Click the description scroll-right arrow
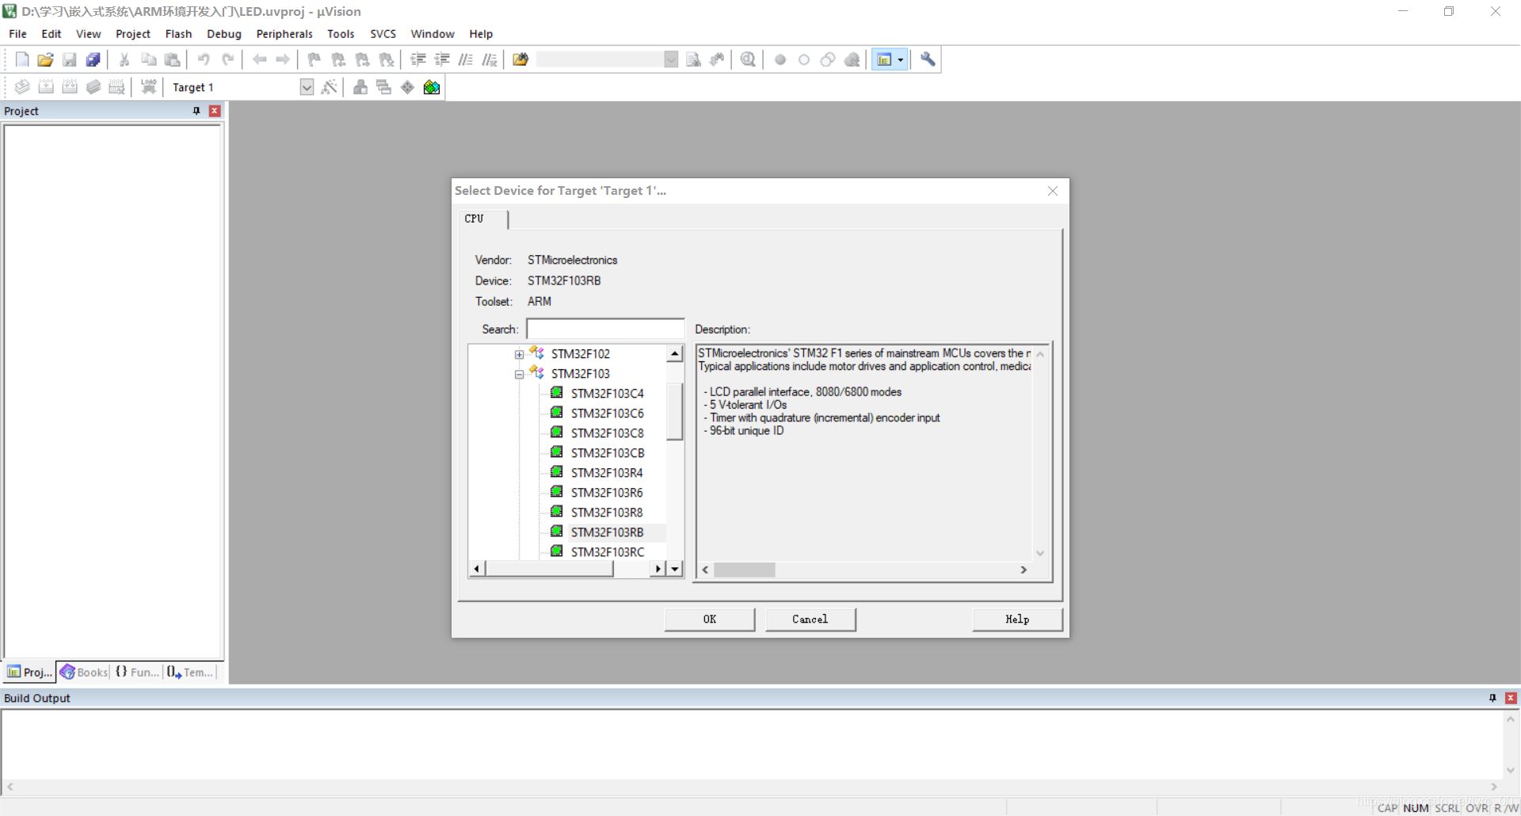Viewport: 1521px width, 816px height. [x=1024, y=570]
